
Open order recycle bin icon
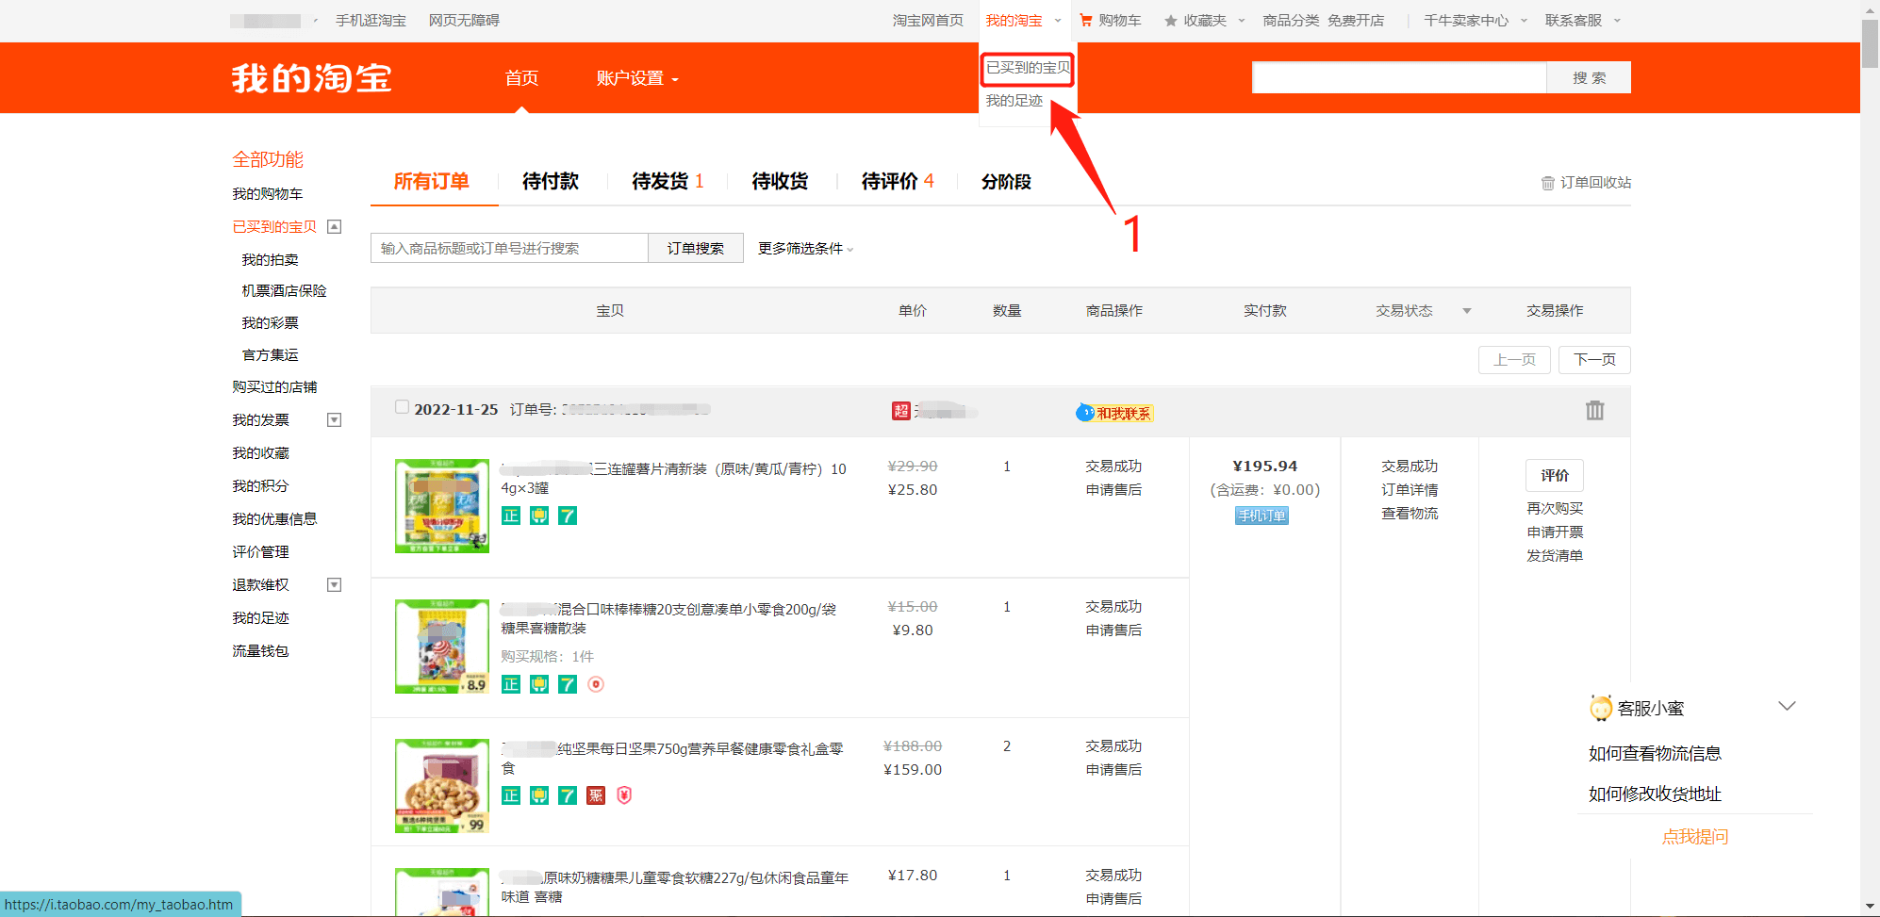click(1547, 183)
